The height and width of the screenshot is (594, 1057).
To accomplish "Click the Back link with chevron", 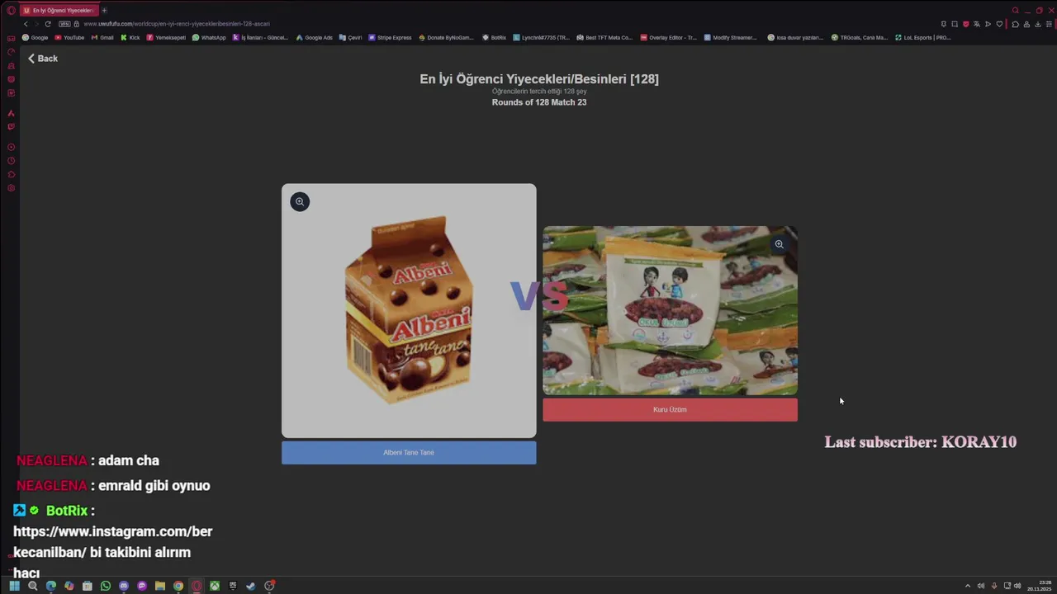I will pos(42,59).
